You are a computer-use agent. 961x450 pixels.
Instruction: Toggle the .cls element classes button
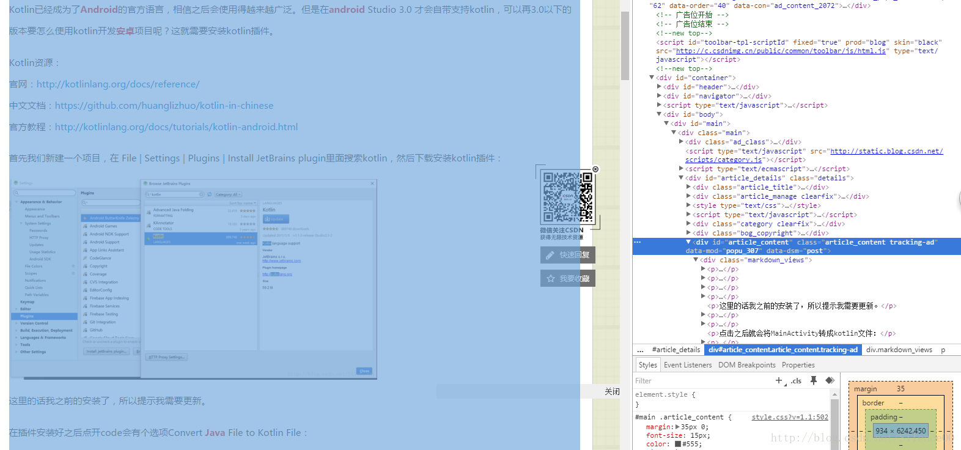(x=796, y=380)
